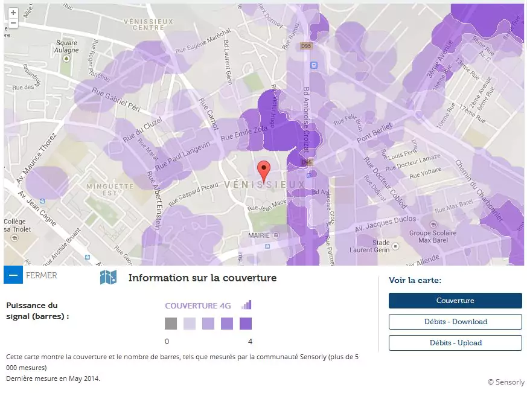Click the darkest purple four-bar legend swatch
The height and width of the screenshot is (393, 527).
coord(246,324)
